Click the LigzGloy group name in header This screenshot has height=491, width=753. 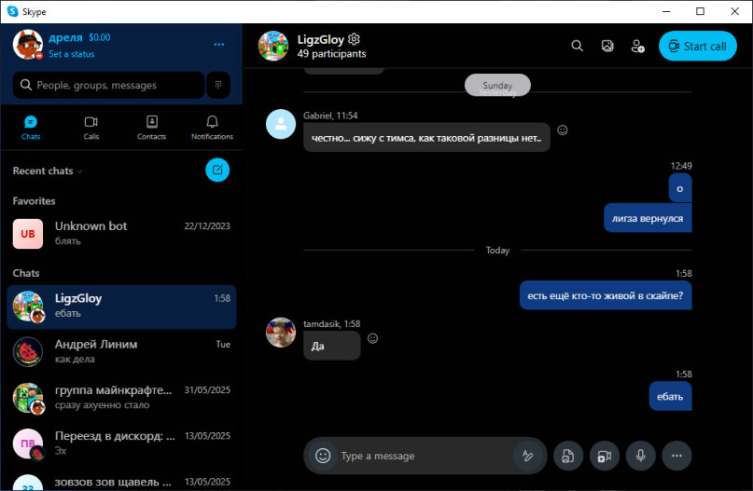click(320, 39)
